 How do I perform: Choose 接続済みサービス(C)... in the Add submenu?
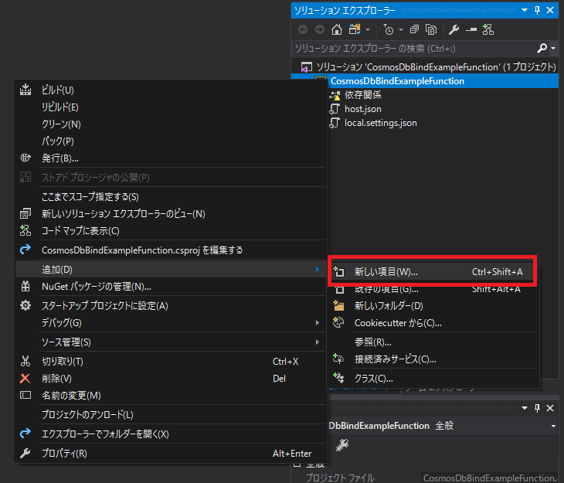(433, 359)
